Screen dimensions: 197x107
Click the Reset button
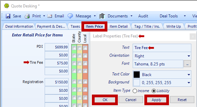coord(182,100)
